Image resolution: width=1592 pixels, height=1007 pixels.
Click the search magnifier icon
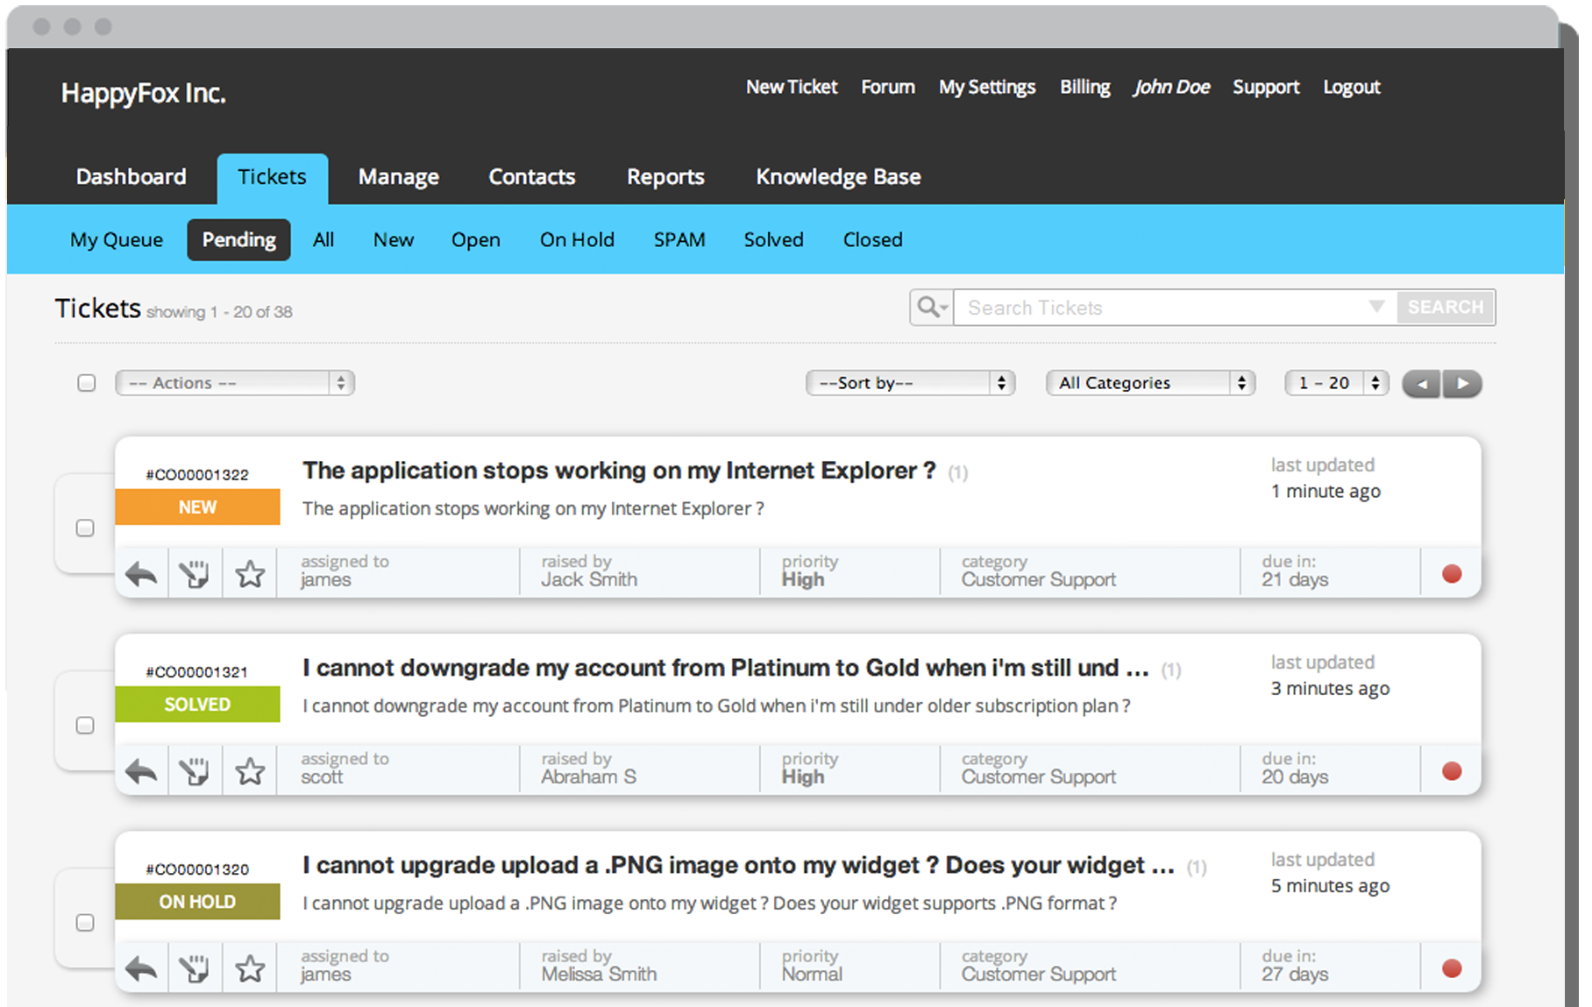pyautogui.click(x=930, y=308)
